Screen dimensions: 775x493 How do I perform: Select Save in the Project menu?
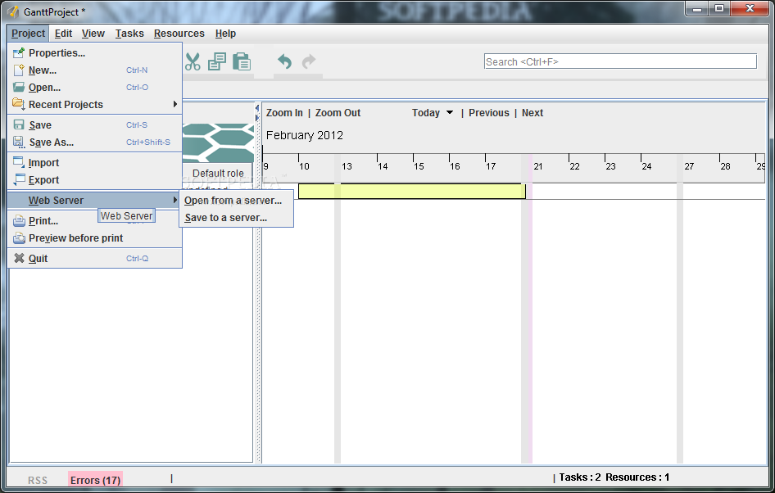coord(95,125)
